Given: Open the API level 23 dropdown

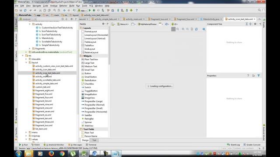Looking at the screenshot, I should click(x=175, y=24).
